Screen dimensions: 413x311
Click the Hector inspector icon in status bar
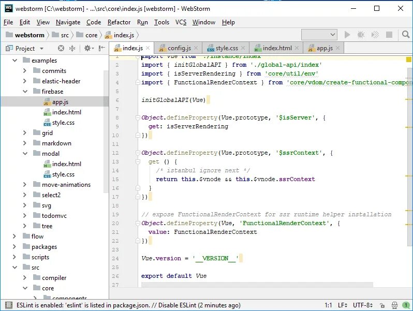pyautogui.click(x=394, y=305)
